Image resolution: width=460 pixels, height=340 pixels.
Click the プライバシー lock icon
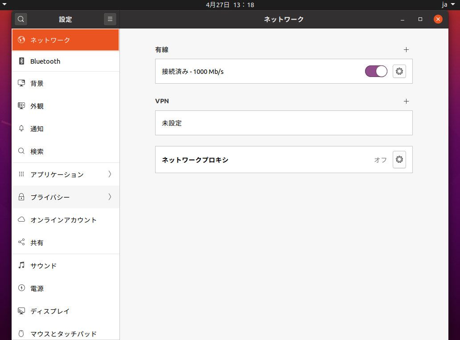(x=21, y=197)
